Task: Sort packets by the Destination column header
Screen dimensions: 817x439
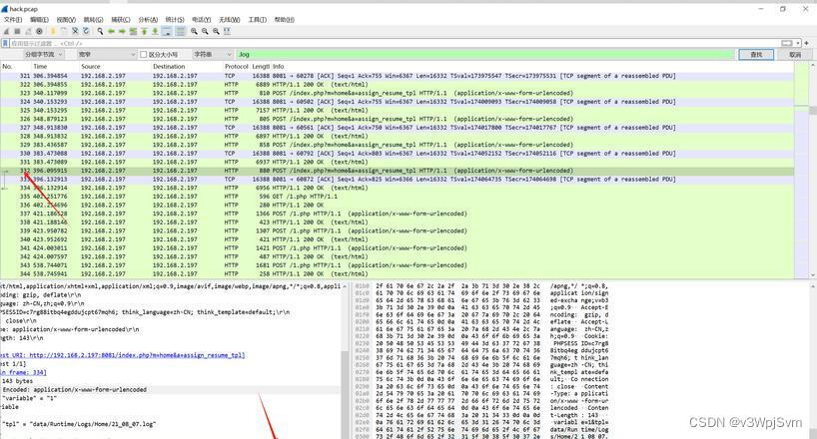Action: tap(169, 67)
